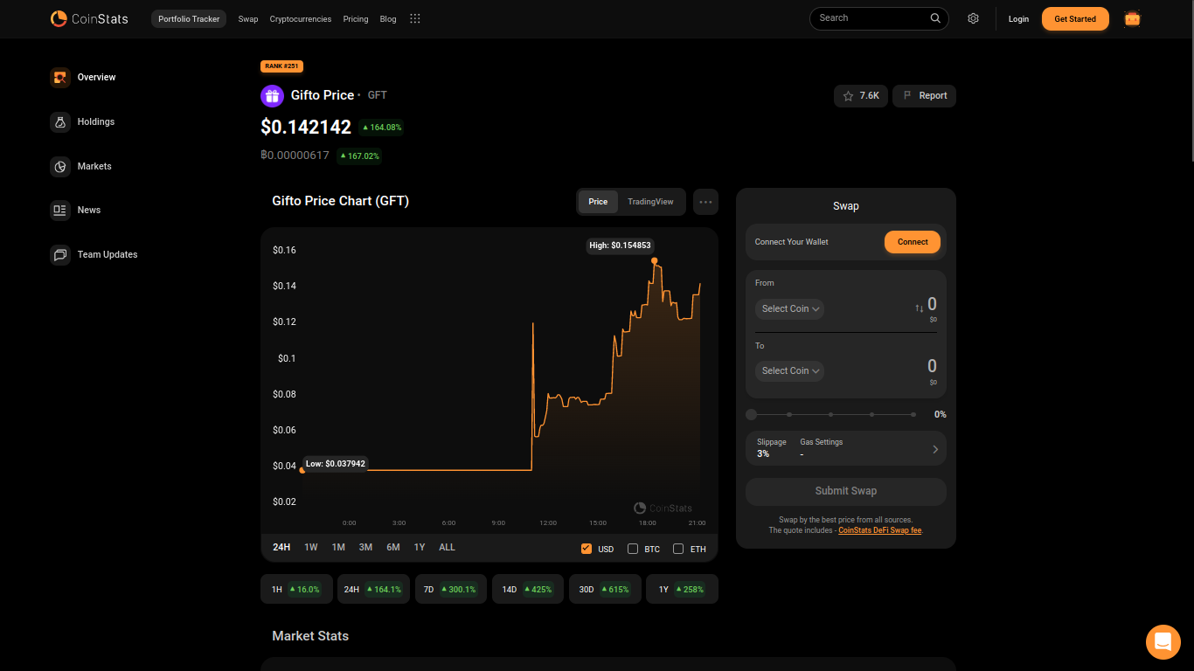Expand the To Select Coin dropdown
This screenshot has height=671, width=1194.
tap(789, 371)
